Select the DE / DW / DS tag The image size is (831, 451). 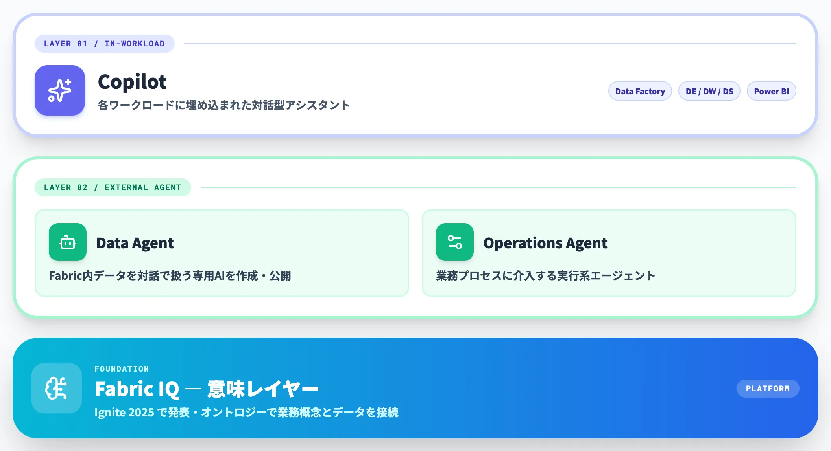tap(709, 91)
